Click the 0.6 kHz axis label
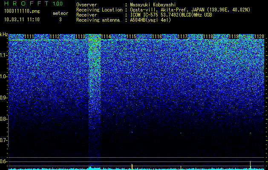This screenshot has width=268, height=170. (x=3, y=161)
